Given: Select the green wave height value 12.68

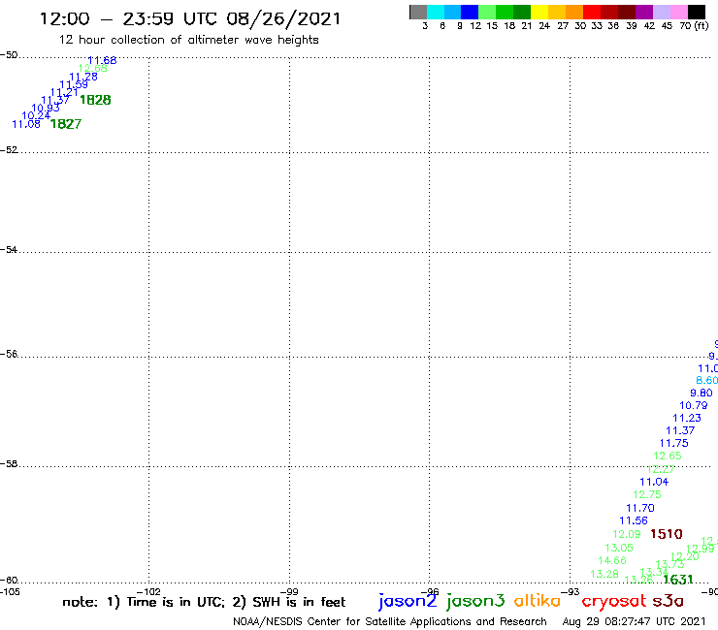Looking at the screenshot, I should point(92,68).
